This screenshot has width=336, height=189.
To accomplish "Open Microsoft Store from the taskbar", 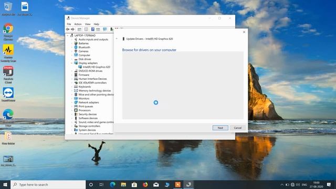I will click(134, 184).
